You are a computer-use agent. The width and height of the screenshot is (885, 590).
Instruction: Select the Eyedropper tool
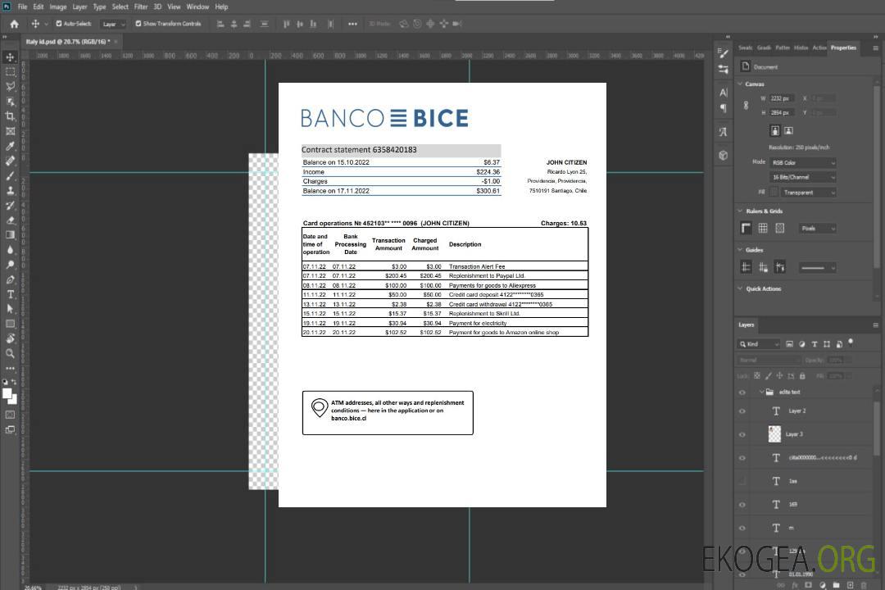(x=10, y=146)
